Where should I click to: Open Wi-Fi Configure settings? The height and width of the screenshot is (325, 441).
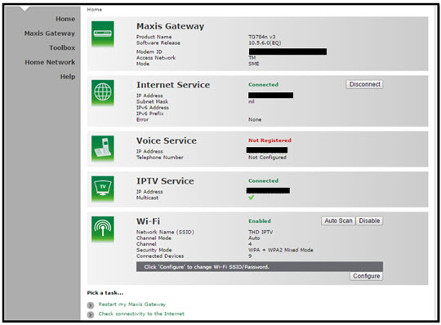[x=366, y=276]
